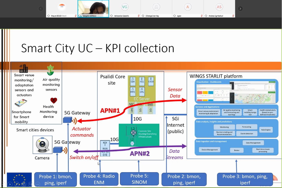Screen dimensions: 282x188
Task: Select Vangelis (WINGS) active video tile
Action: pyautogui.click(x=93, y=7)
